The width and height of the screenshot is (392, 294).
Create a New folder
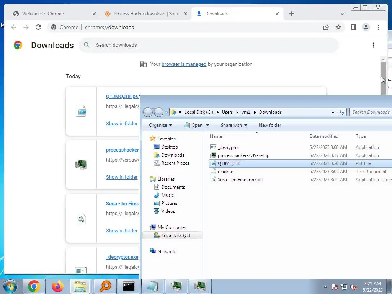tap(270, 125)
